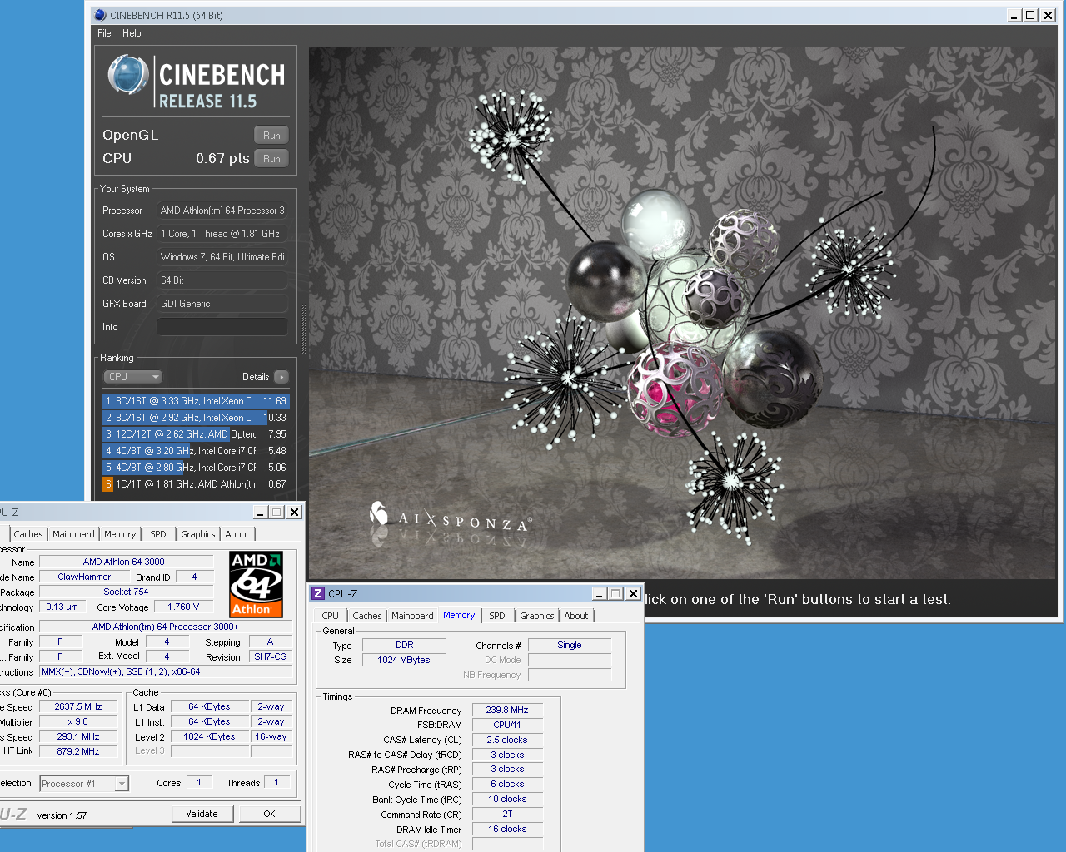This screenshot has width=1066, height=852.
Task: Click the 16 clocks DRAM Idle Timer value
Action: coord(507,829)
